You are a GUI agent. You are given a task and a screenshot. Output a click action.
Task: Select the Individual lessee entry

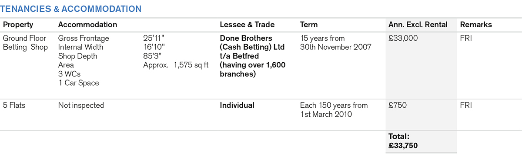coord(237,105)
